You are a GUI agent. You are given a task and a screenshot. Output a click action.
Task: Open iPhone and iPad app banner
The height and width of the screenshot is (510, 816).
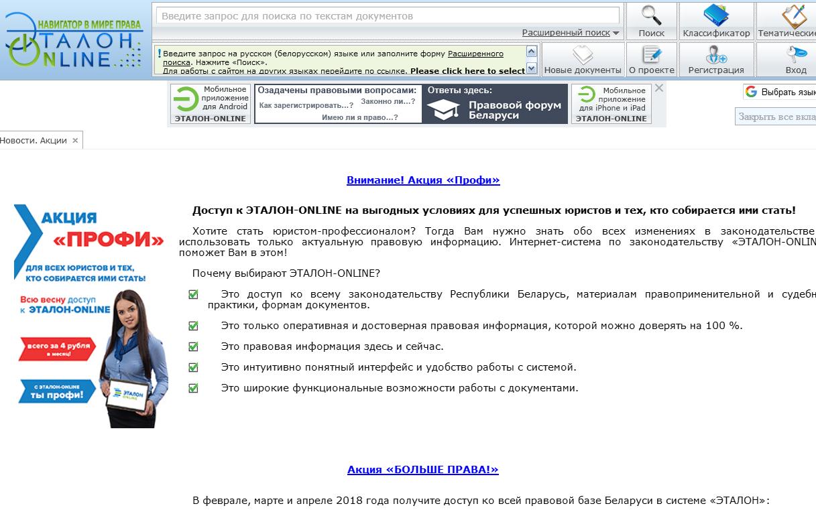tap(611, 104)
